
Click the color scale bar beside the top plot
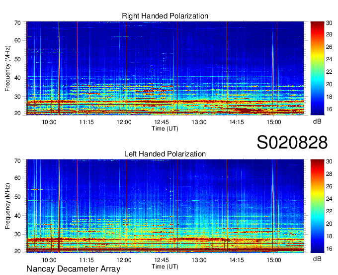pyautogui.click(x=317, y=68)
